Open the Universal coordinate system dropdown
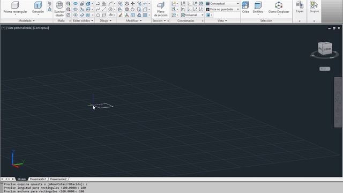This screenshot has height=193, width=343. [x=192, y=15]
